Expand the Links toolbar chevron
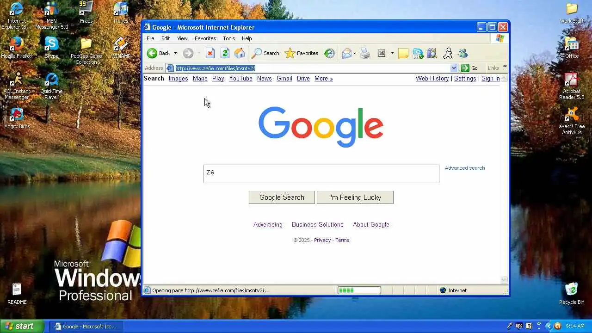The width and height of the screenshot is (592, 333). pyautogui.click(x=505, y=67)
